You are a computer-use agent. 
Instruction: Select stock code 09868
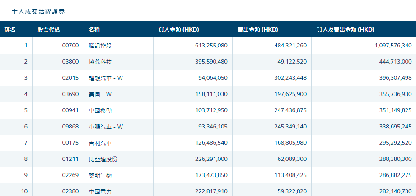pos(70,127)
